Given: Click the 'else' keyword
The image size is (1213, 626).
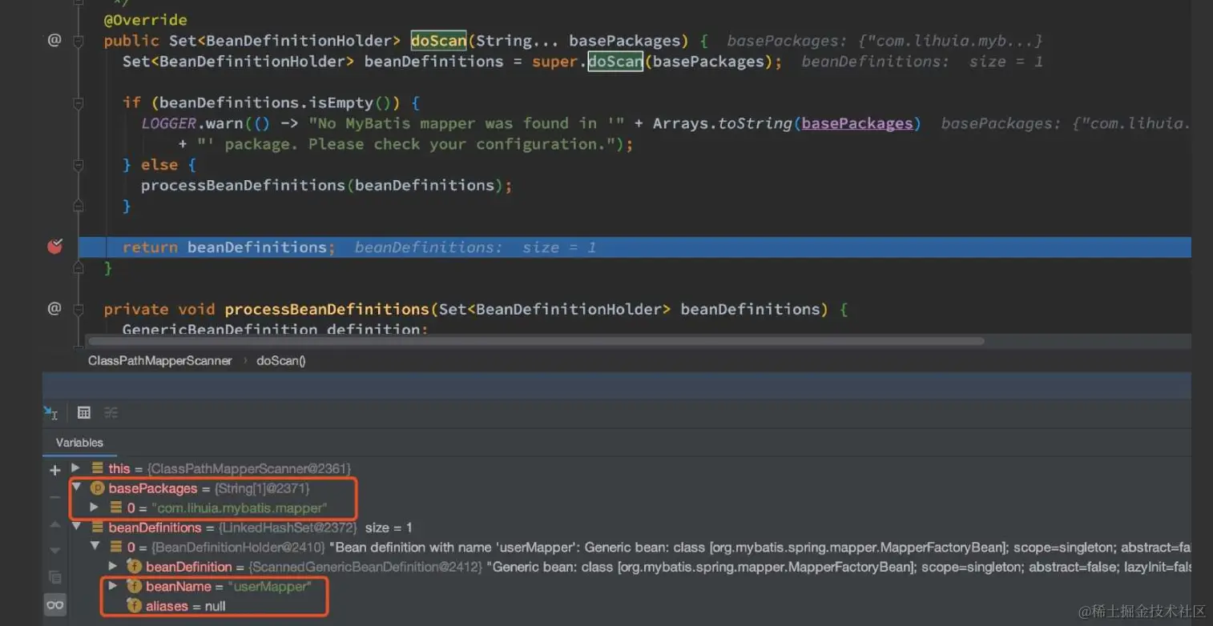Looking at the screenshot, I should point(159,165).
